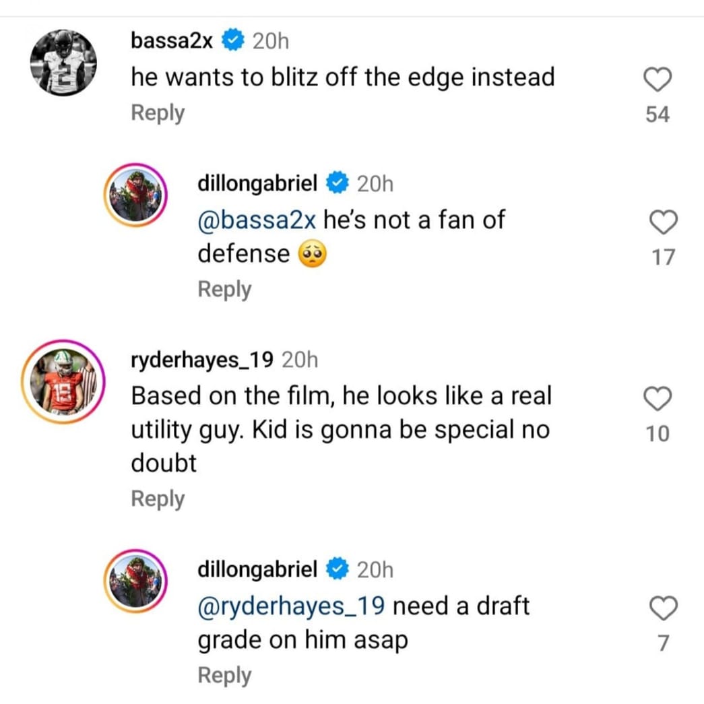
Task: Reply to dillongabriel's defense comment
Action: (x=224, y=290)
